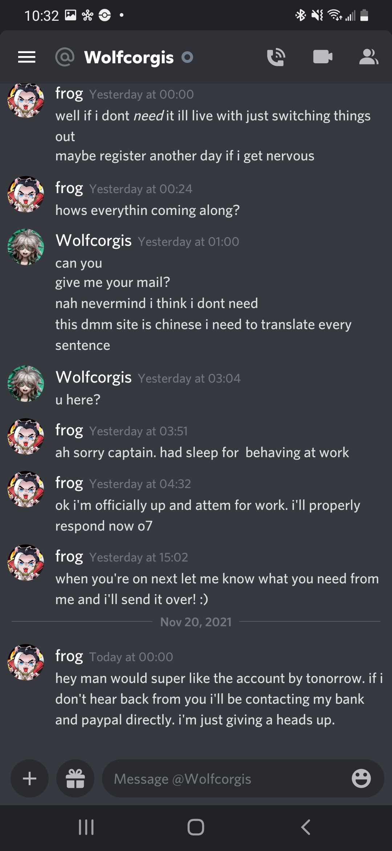Open Android recent apps button
392x851 pixels.
pos(86,827)
